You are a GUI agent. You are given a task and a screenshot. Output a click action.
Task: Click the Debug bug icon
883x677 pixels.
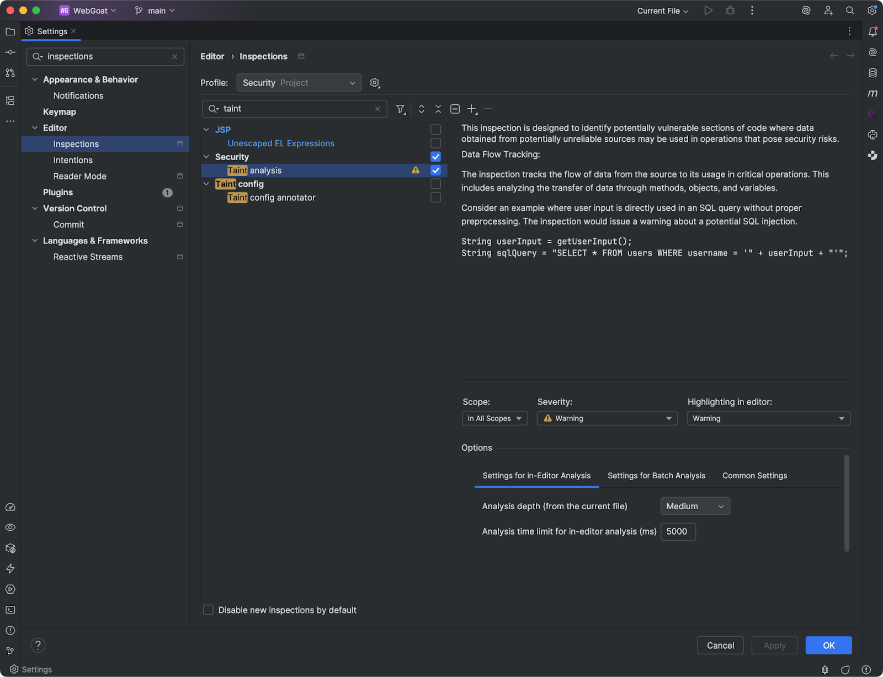[x=730, y=10]
